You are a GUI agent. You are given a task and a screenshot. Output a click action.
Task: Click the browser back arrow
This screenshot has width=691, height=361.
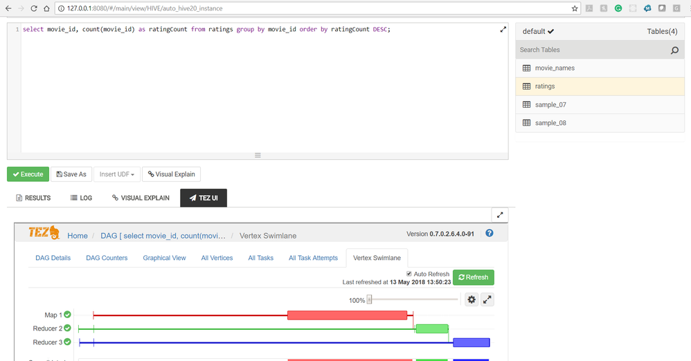click(8, 8)
